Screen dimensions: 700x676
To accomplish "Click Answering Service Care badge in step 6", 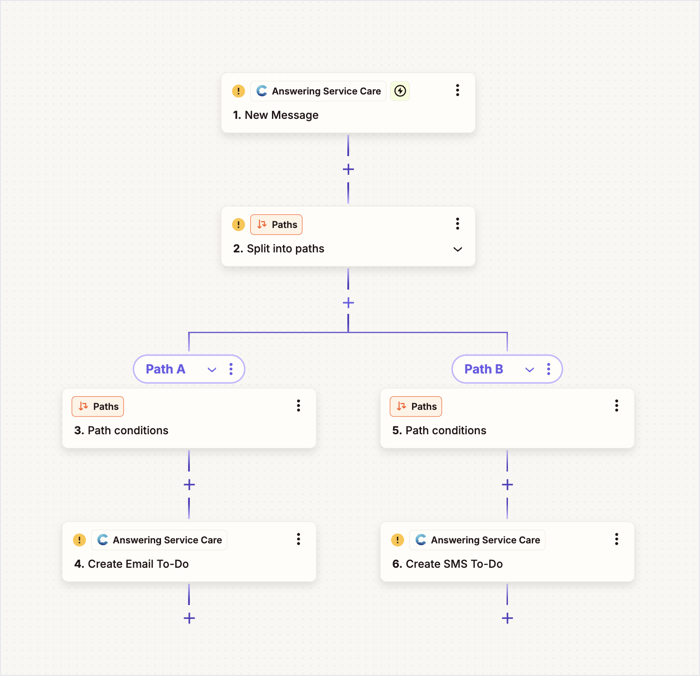I will click(x=477, y=540).
